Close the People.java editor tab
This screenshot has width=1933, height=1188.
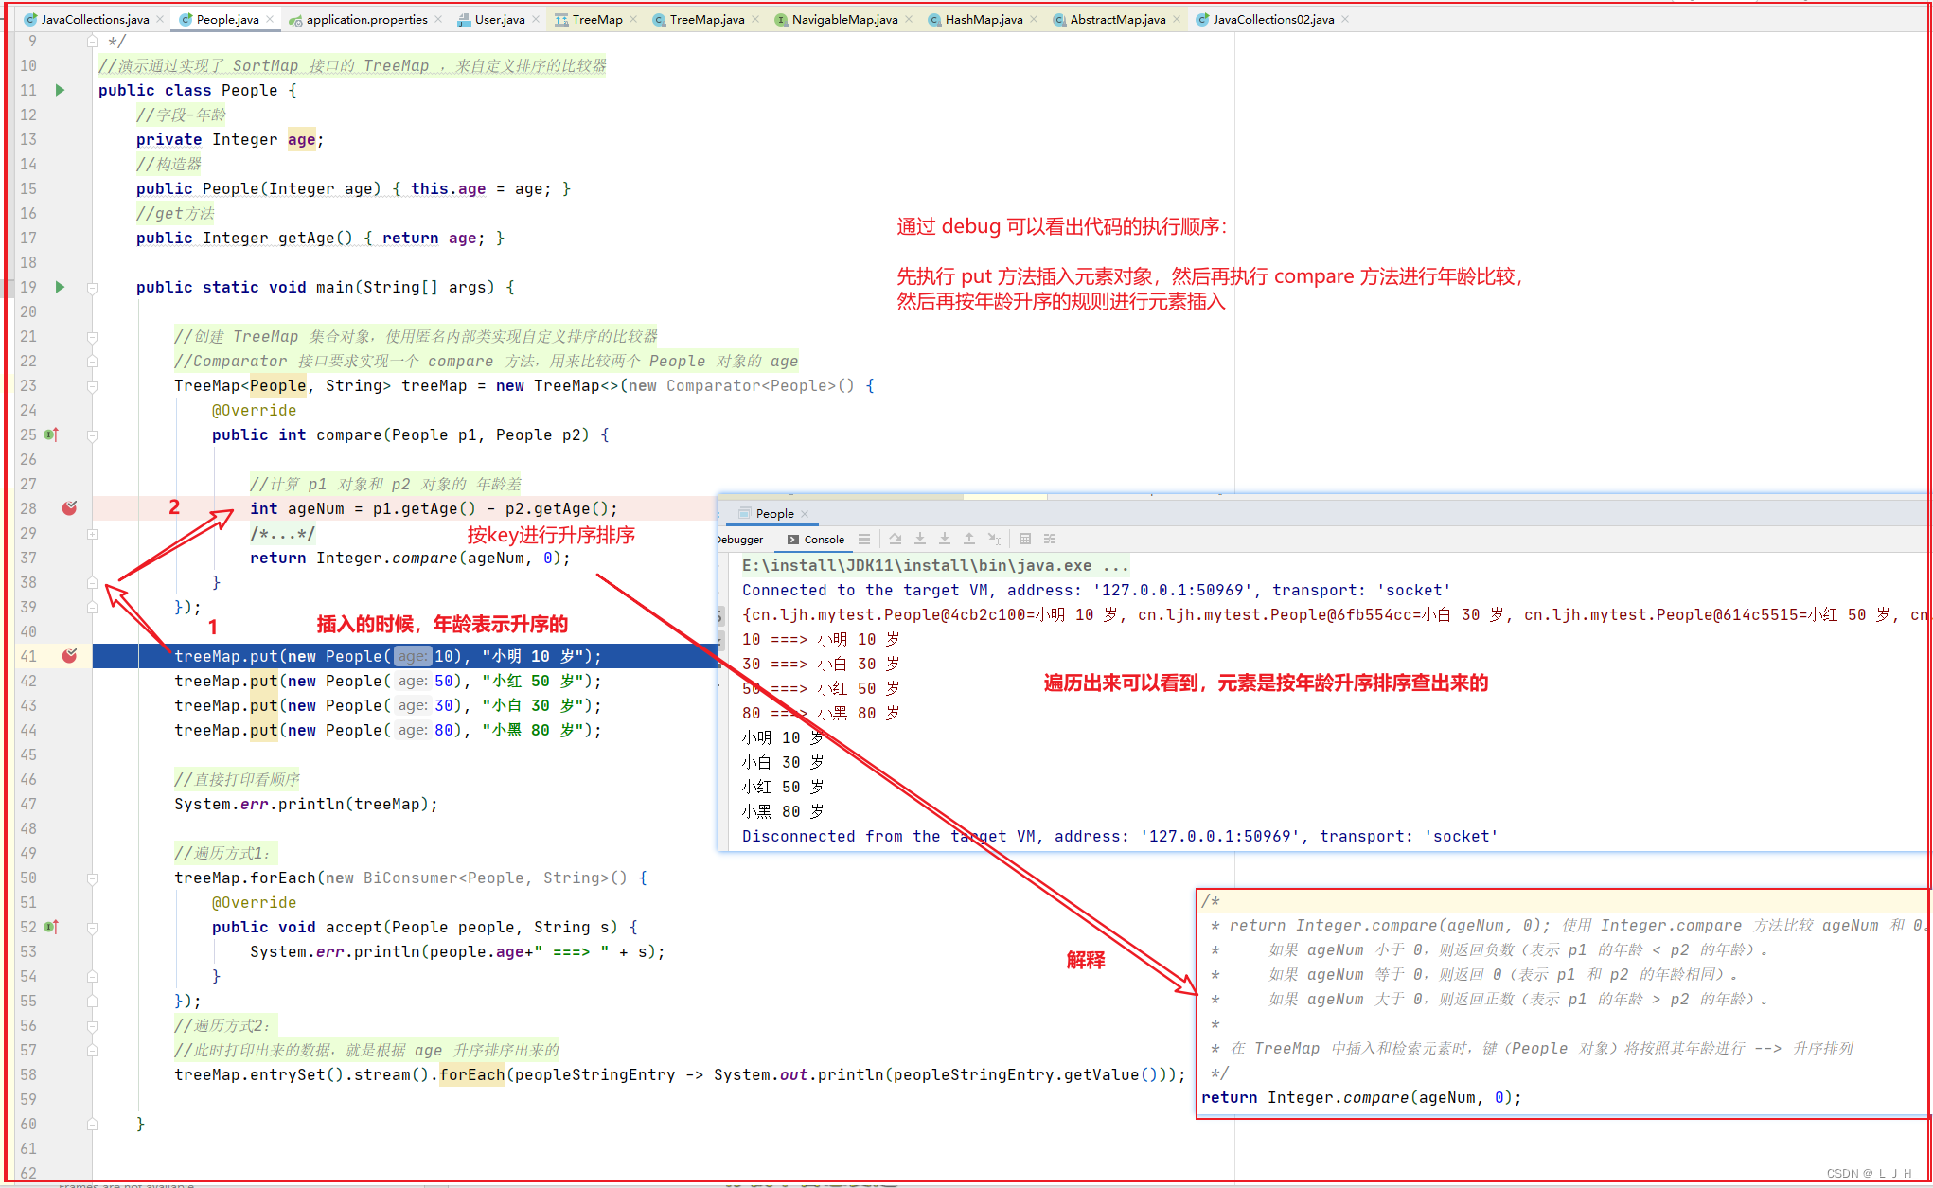pos(270,19)
